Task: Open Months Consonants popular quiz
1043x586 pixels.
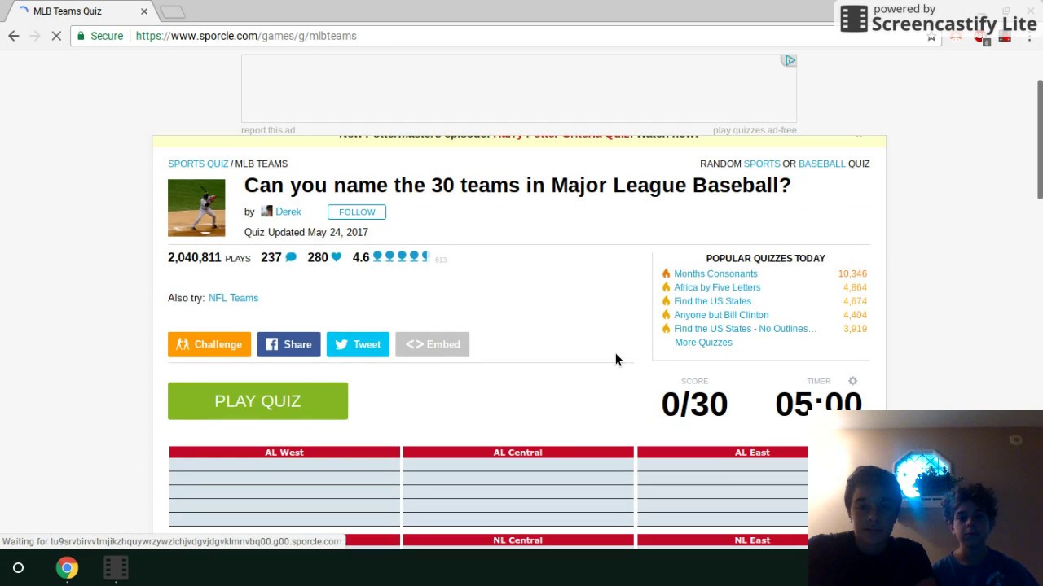Action: pos(715,273)
